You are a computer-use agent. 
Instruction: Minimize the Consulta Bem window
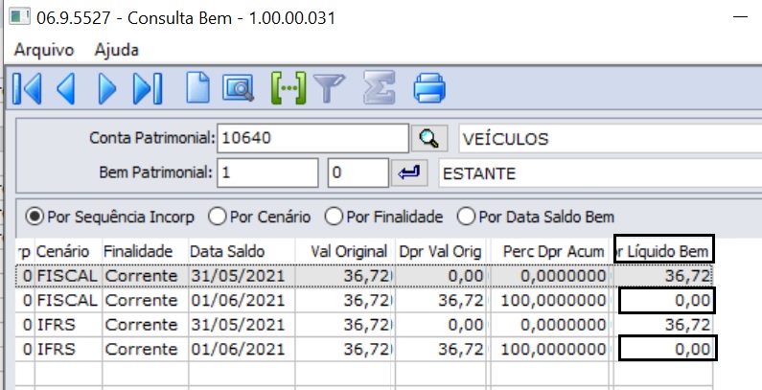pos(741,17)
